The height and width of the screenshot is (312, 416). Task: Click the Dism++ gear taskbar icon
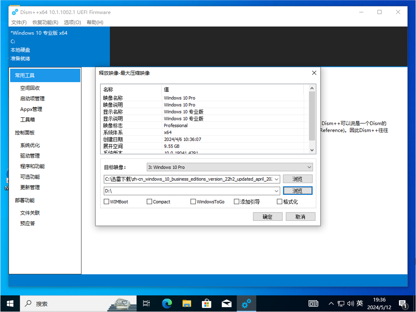[246, 303]
